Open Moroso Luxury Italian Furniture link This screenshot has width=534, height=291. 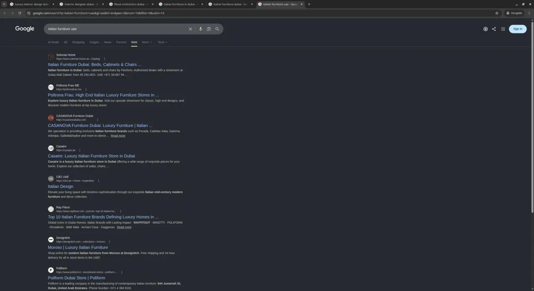(x=78, y=248)
